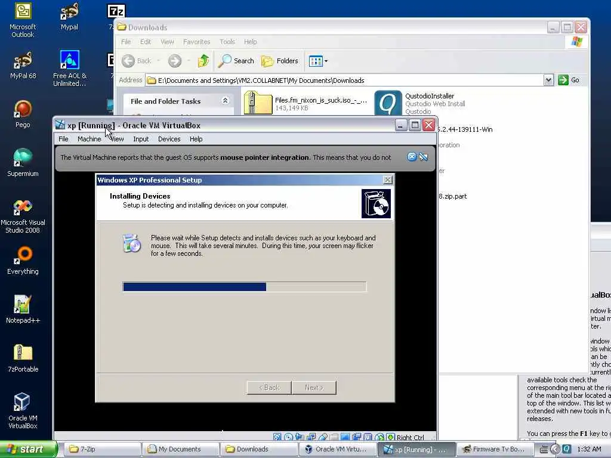The height and width of the screenshot is (458, 611).
Task: Click the USB devices status icon
Action: pyautogui.click(x=323, y=437)
